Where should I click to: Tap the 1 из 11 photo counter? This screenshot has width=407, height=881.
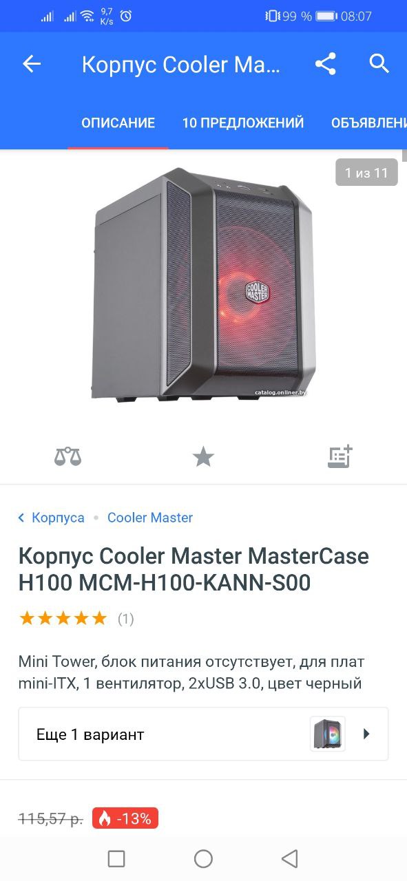[x=366, y=172]
